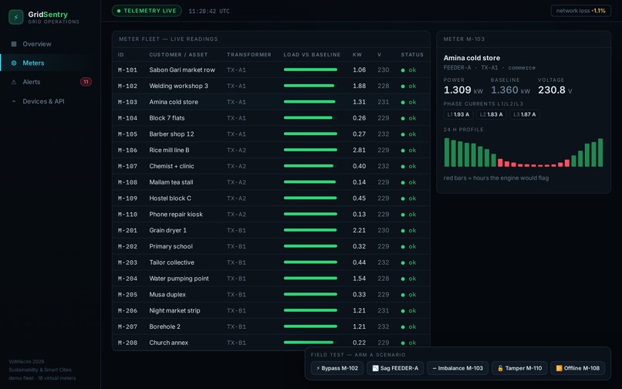Viewport: 622px width, 389px height.
Task: Click the chart icon on Sag FEEDER-A
Action: pos(375,368)
